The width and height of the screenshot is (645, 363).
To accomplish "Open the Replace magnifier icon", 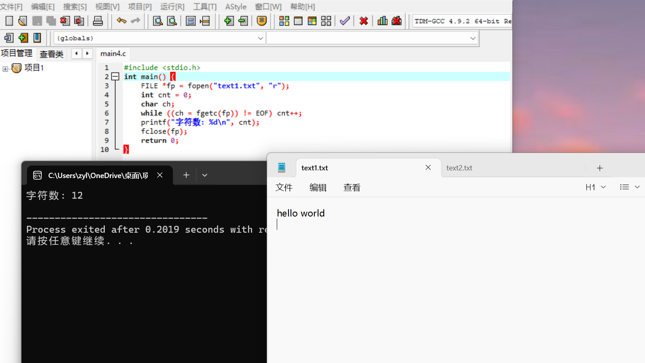I will tap(172, 21).
